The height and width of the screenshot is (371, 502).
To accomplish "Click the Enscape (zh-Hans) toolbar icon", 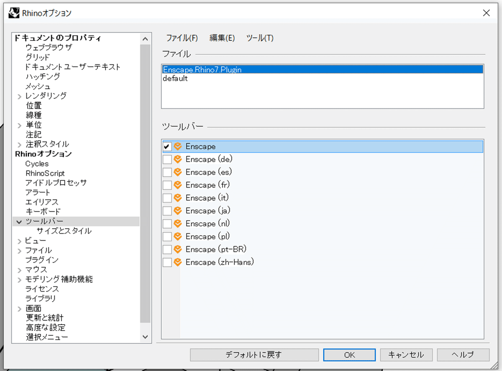I will pos(178,262).
